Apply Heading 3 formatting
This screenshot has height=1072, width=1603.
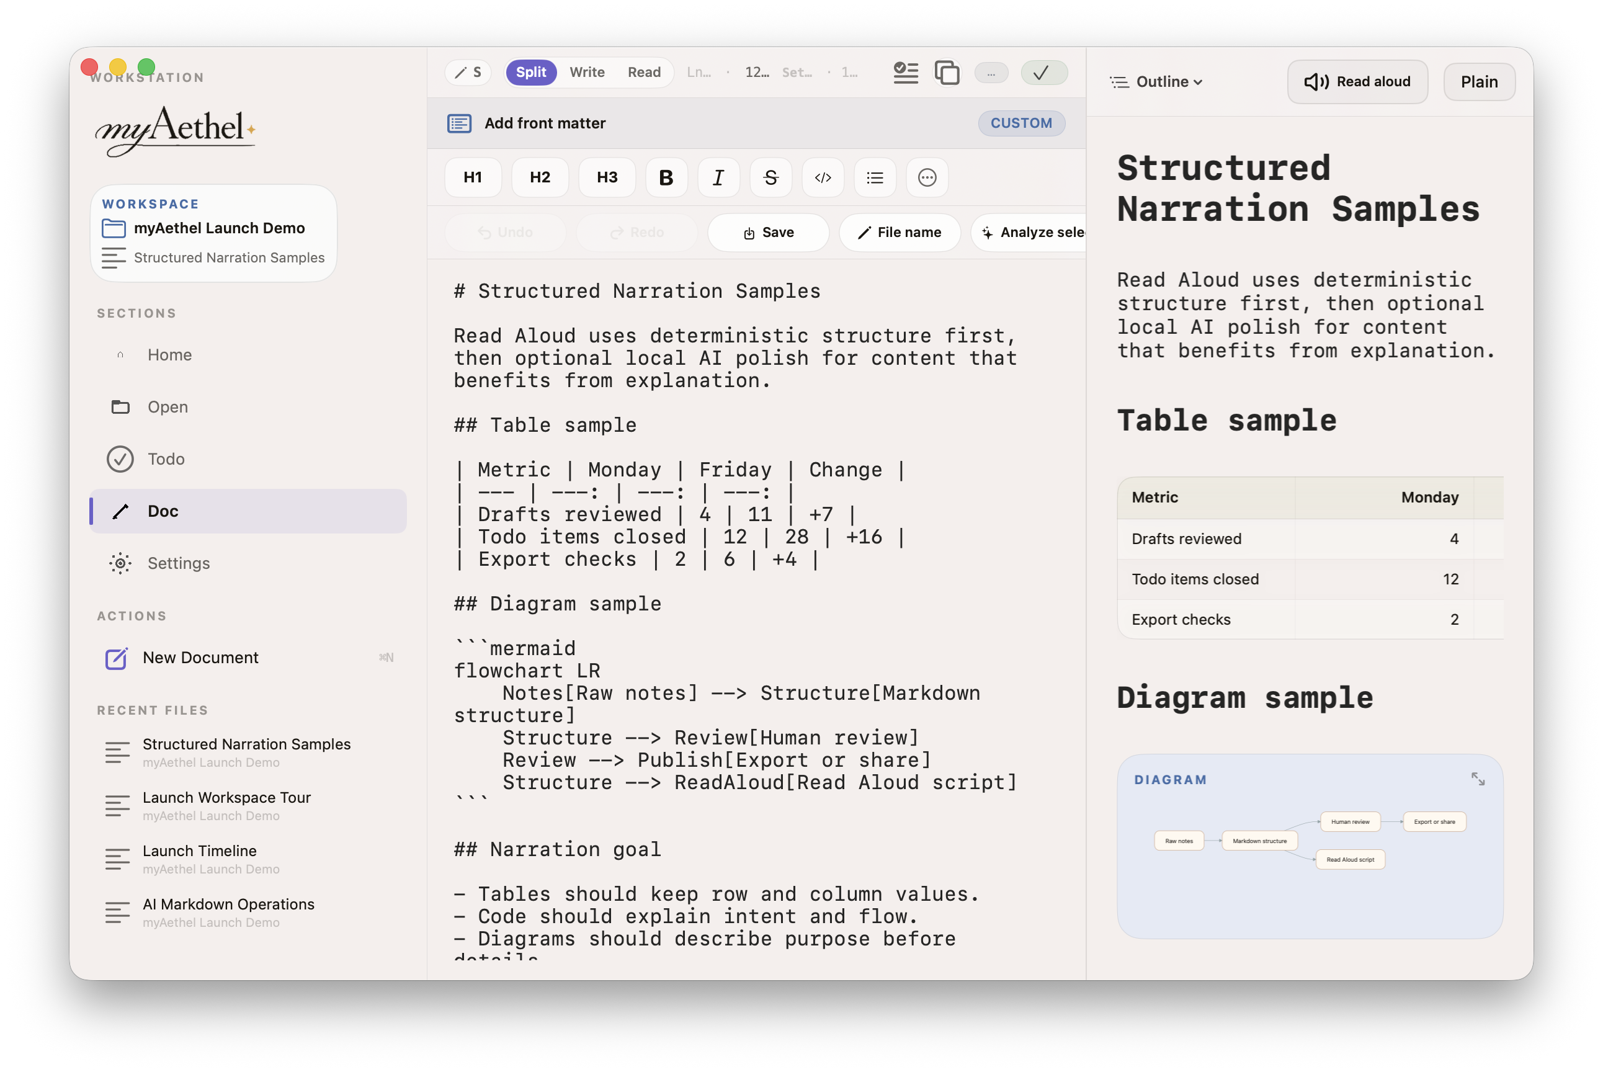(x=606, y=178)
